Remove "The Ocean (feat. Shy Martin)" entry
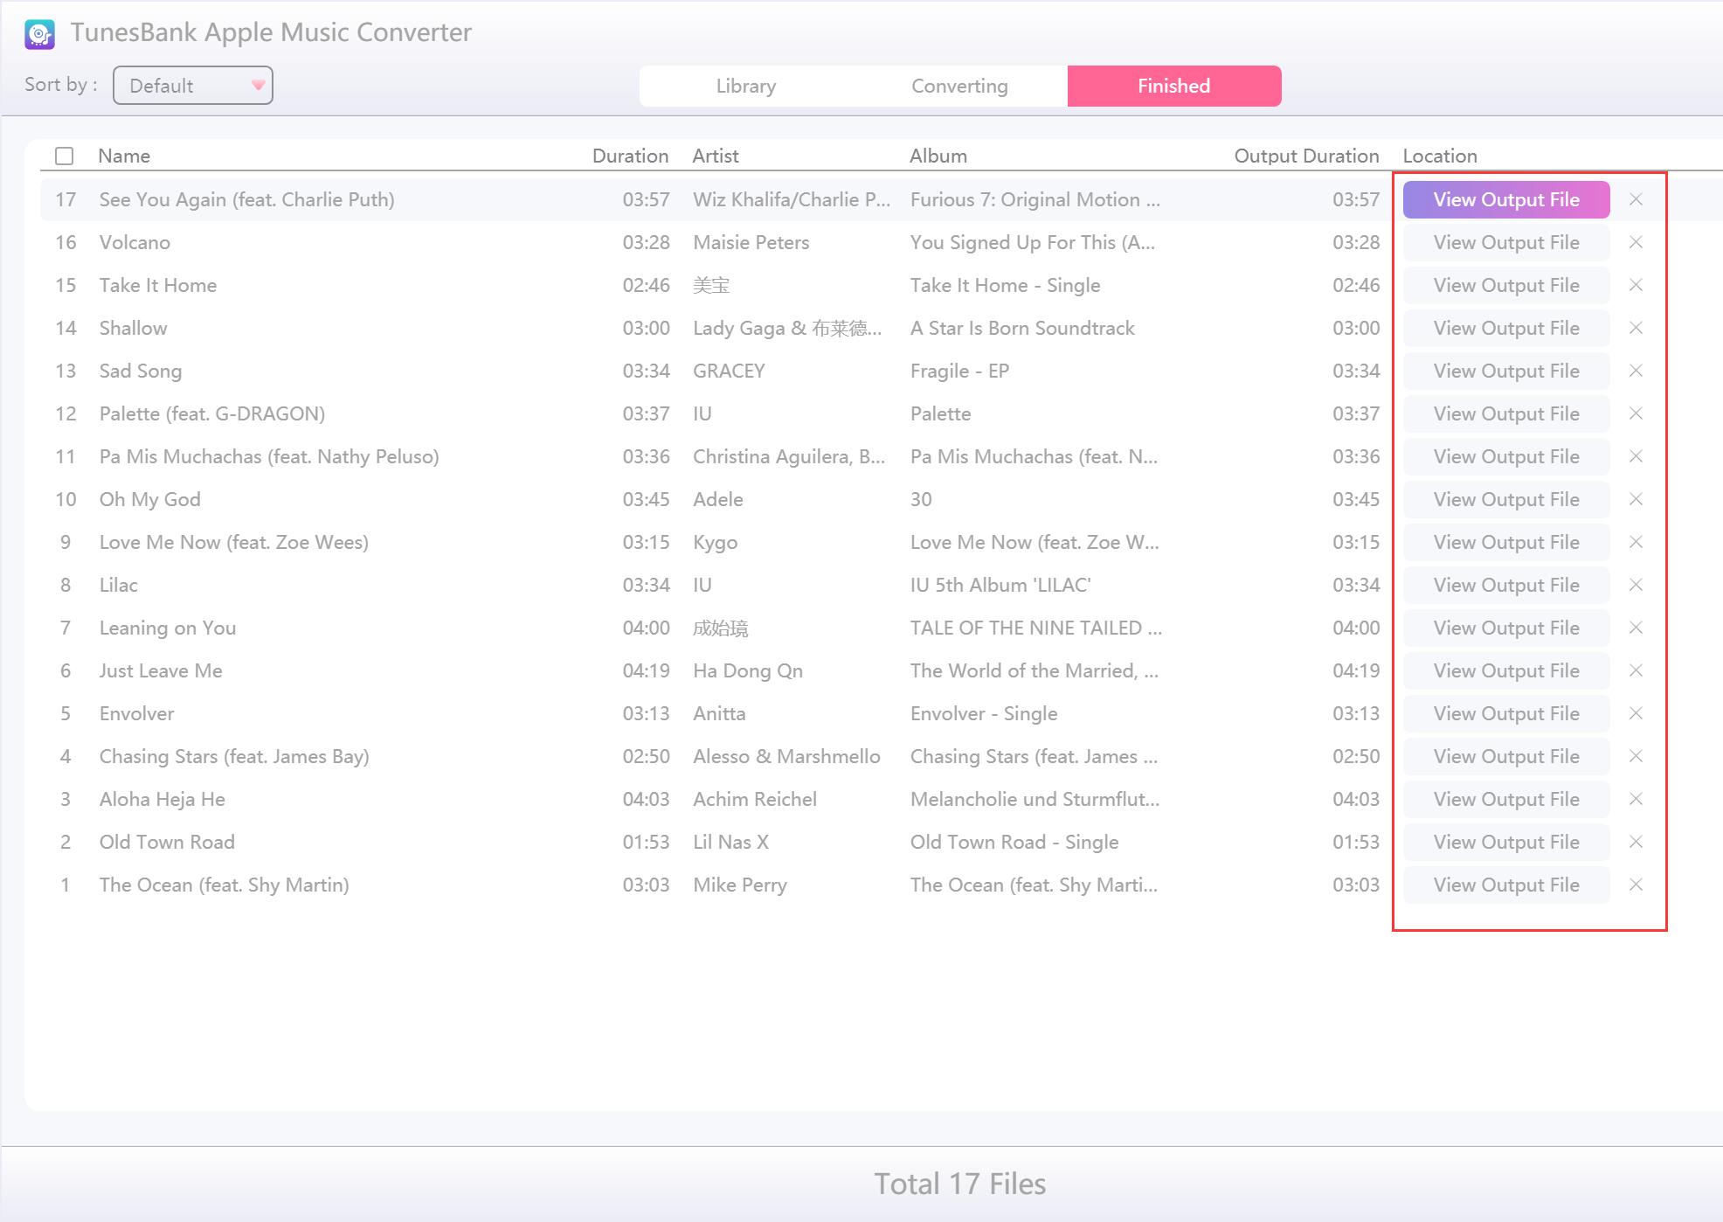 point(1637,885)
